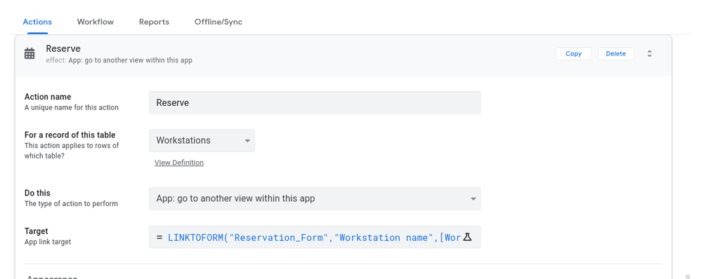Screen dimensions: 701x279
Task: Click the effect description under Reserve
Action: [x=119, y=60]
